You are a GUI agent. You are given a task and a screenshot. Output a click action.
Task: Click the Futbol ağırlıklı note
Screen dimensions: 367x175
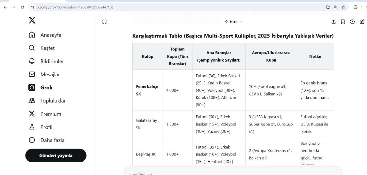[315, 124]
